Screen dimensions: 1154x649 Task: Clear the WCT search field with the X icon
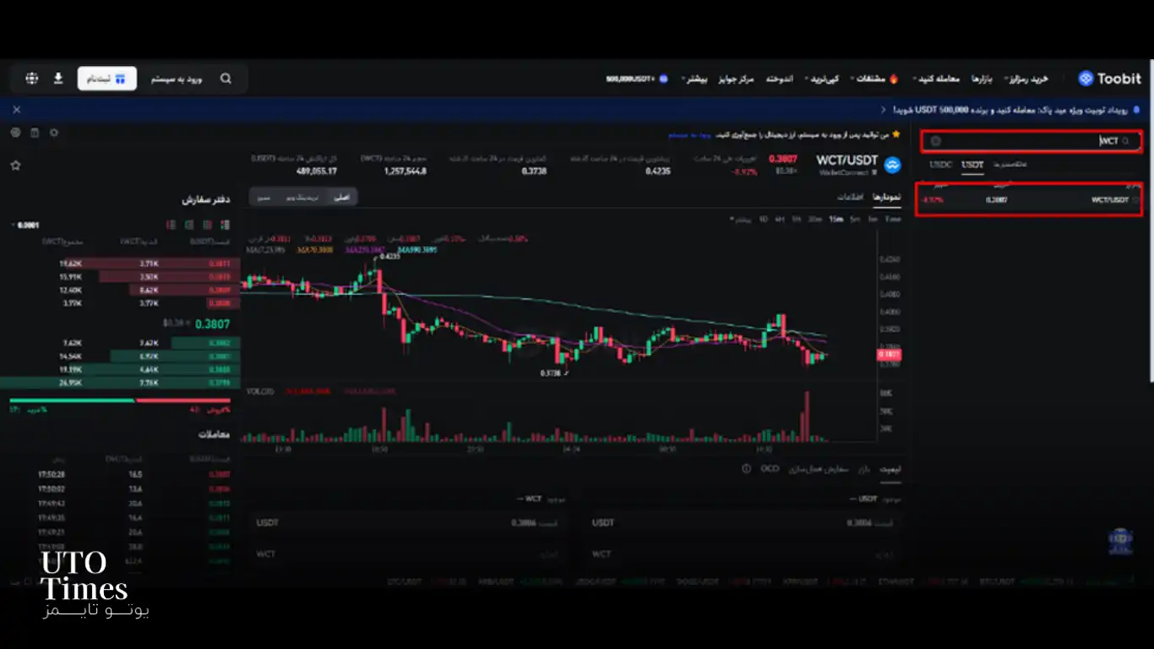(x=936, y=141)
